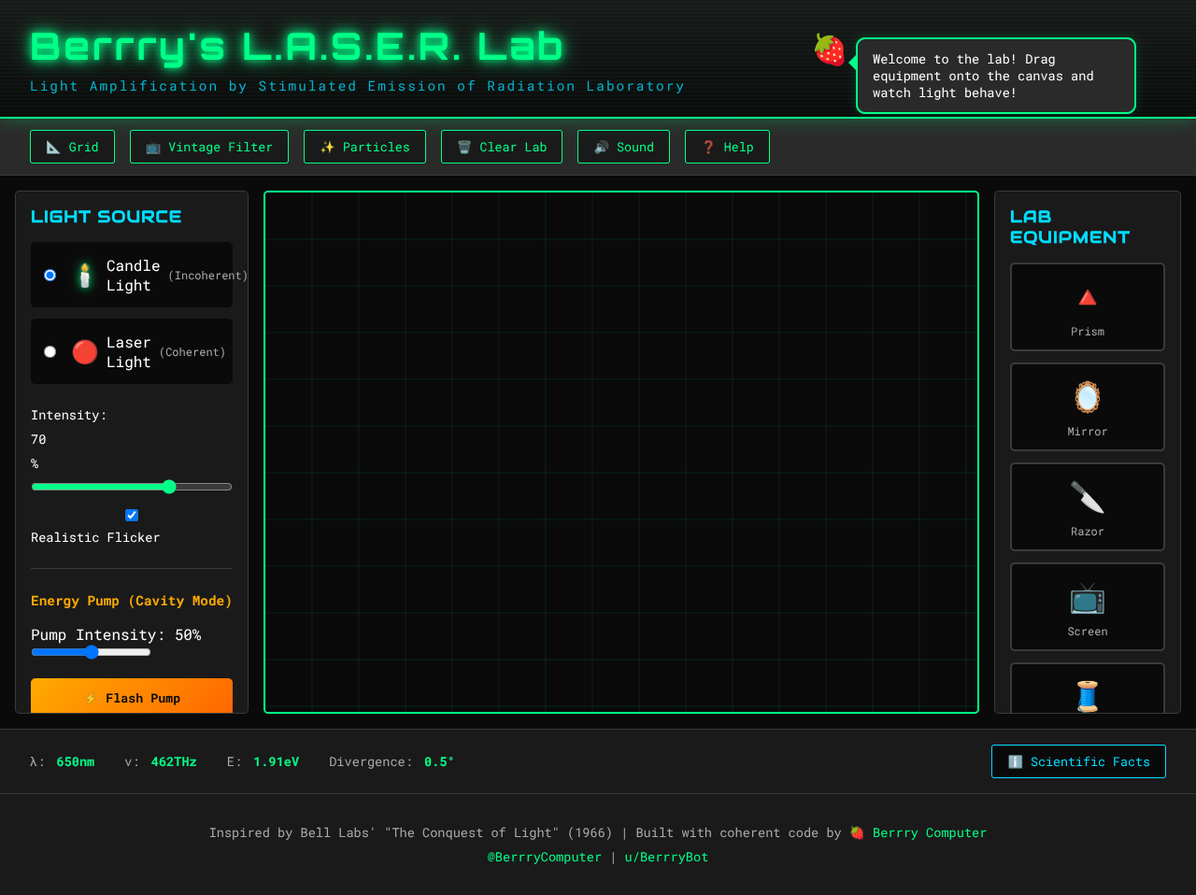Clear the lab canvas
The width and height of the screenshot is (1196, 895).
pyautogui.click(x=501, y=147)
